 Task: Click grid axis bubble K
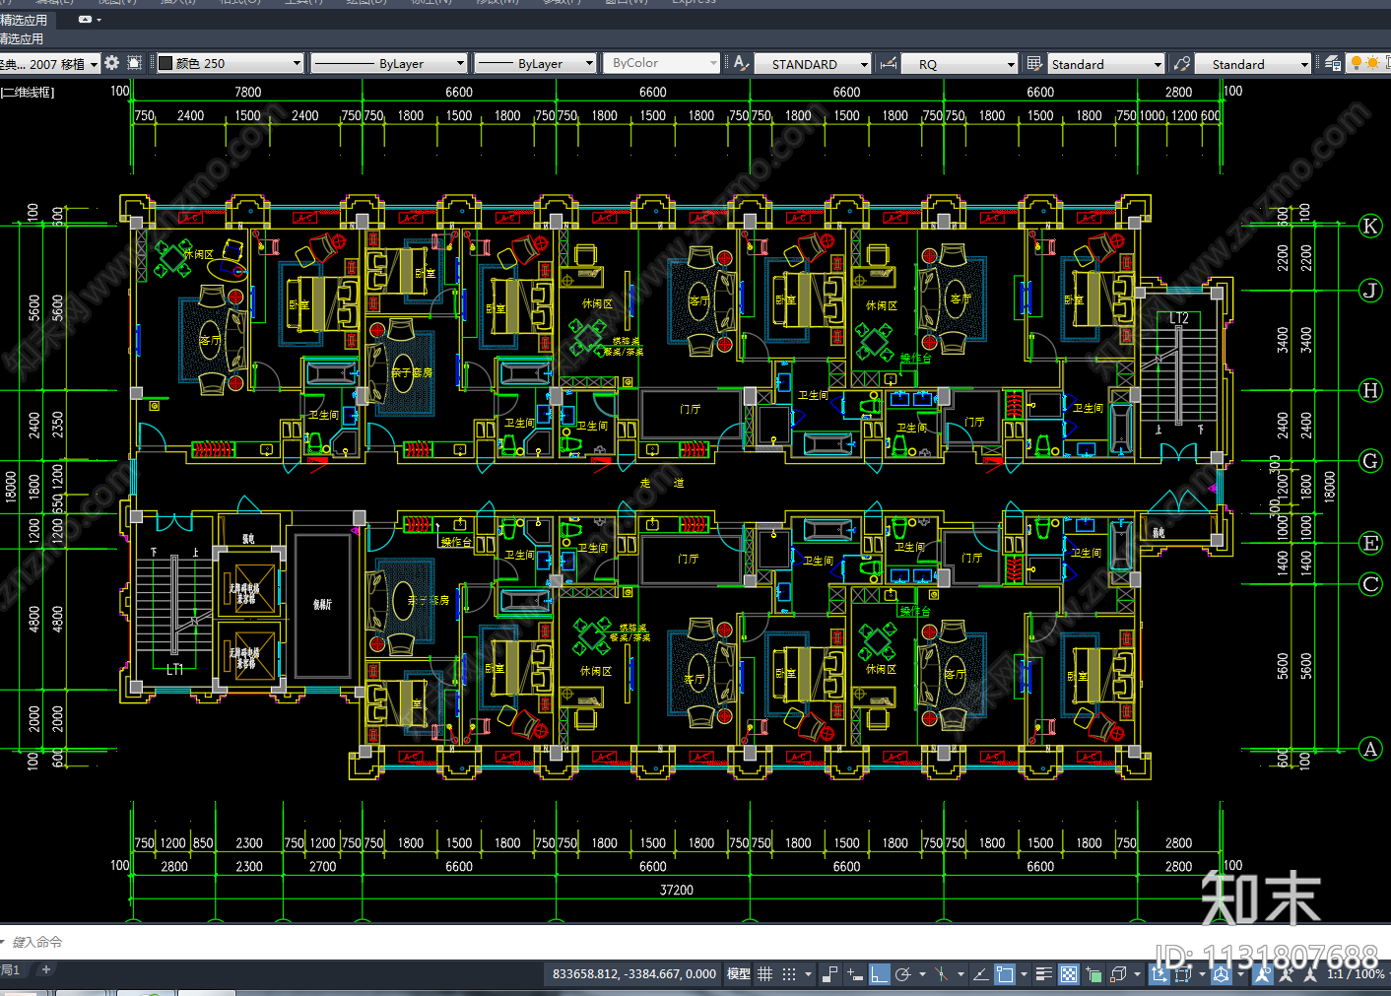(x=1370, y=227)
